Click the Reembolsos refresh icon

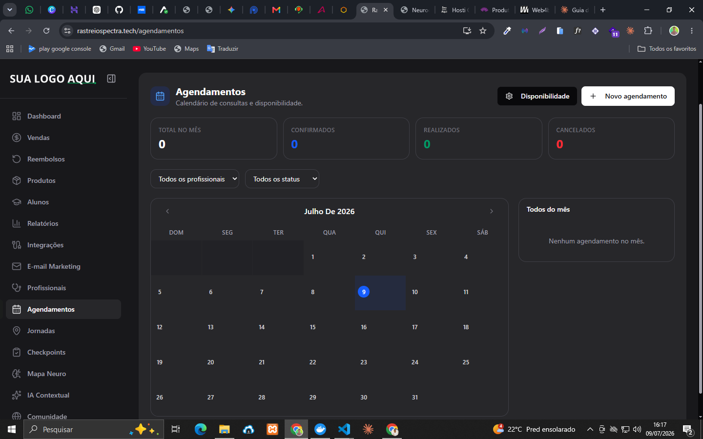17,159
